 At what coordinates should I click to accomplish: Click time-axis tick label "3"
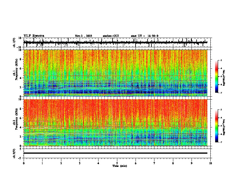click(x=80, y=163)
